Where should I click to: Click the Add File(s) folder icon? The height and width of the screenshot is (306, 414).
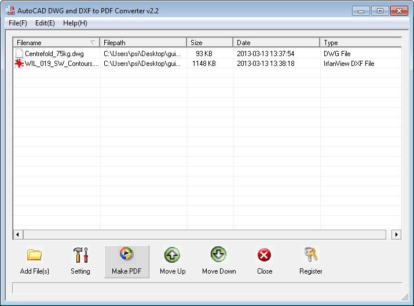(34, 255)
